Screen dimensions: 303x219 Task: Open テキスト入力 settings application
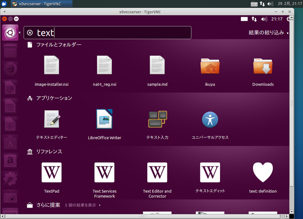157,125
